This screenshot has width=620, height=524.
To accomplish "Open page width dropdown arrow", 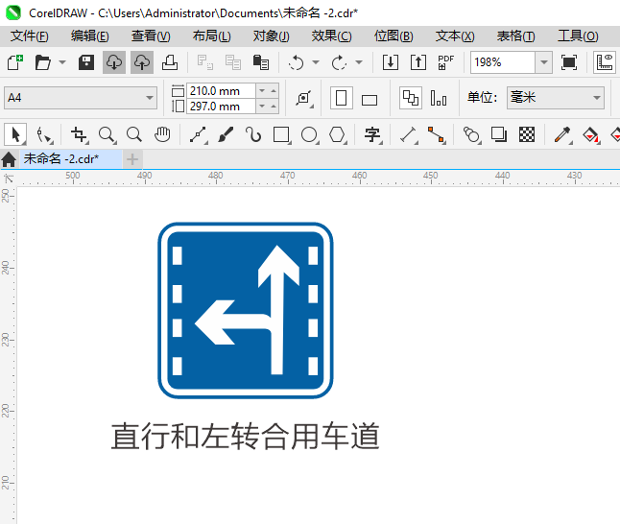I will [262, 91].
